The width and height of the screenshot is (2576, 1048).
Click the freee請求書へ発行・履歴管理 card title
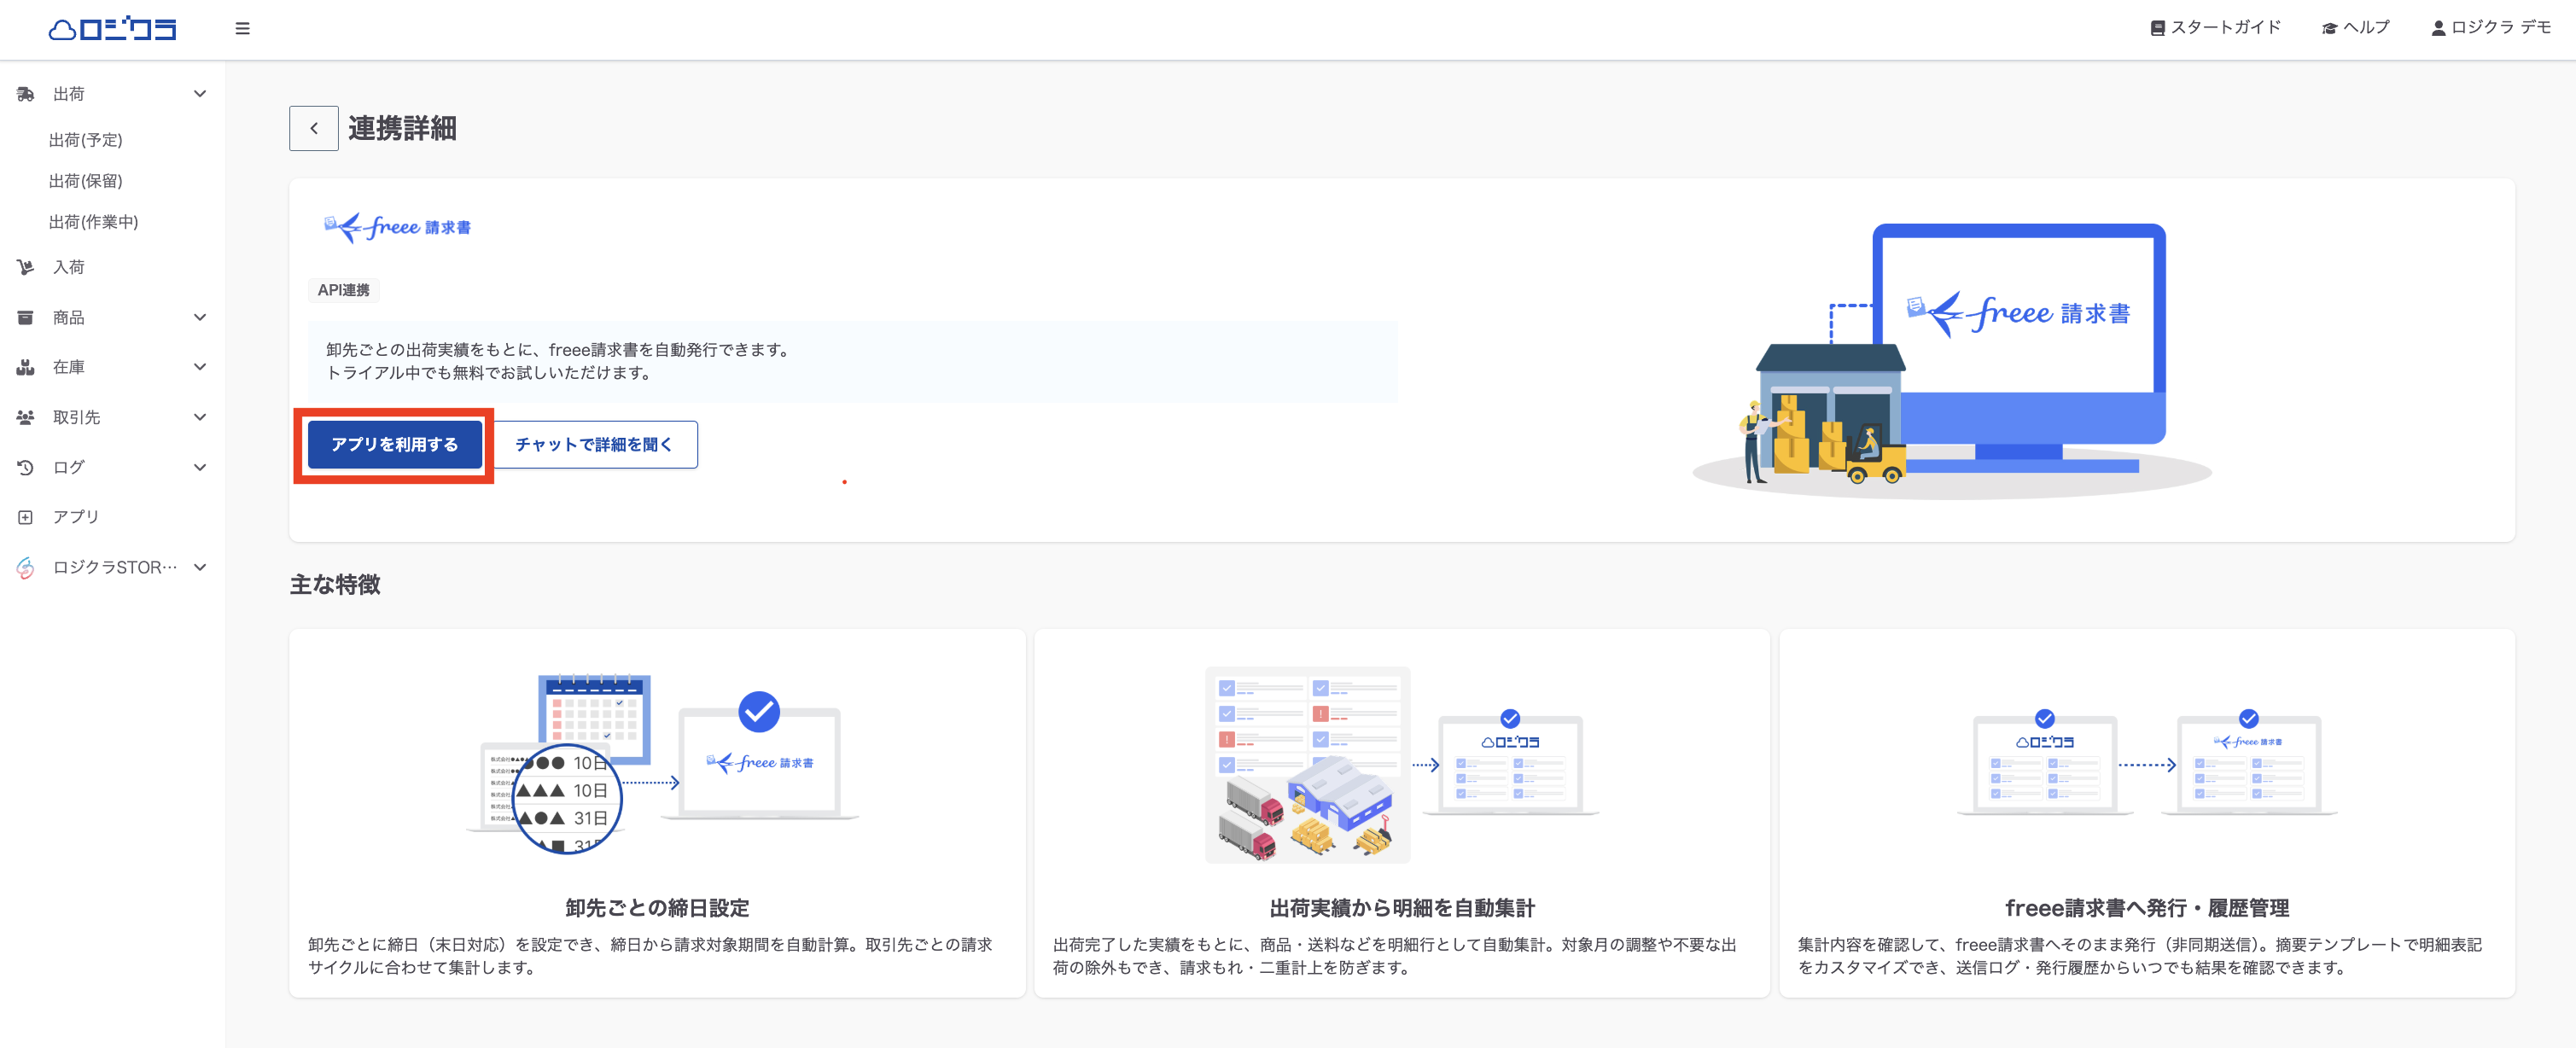point(2147,908)
